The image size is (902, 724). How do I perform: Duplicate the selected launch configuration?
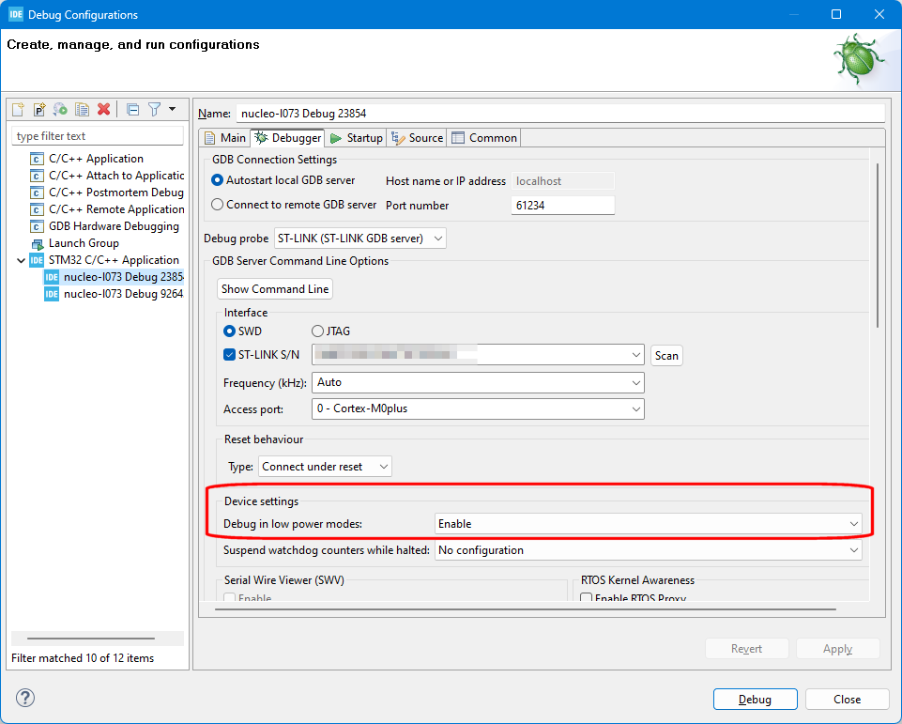[81, 109]
